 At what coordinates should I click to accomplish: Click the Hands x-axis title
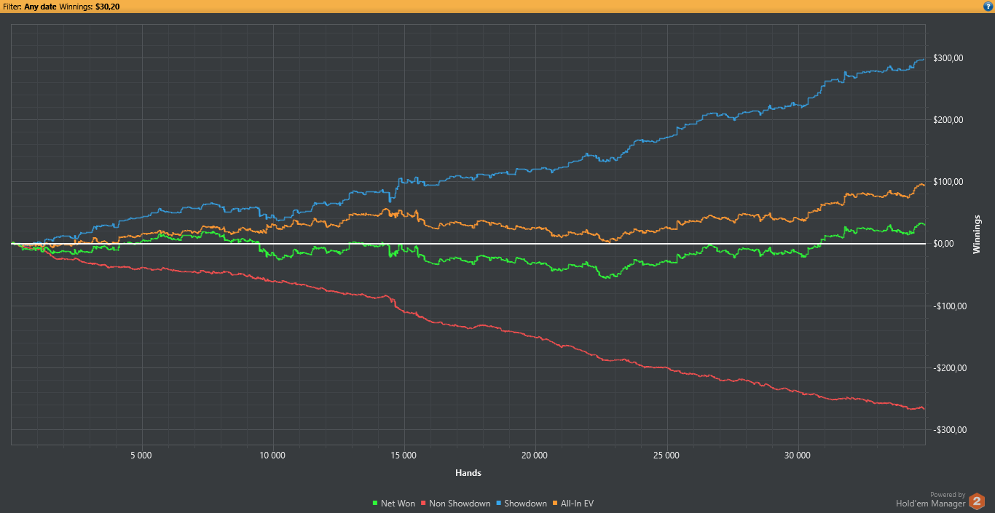[468, 473]
